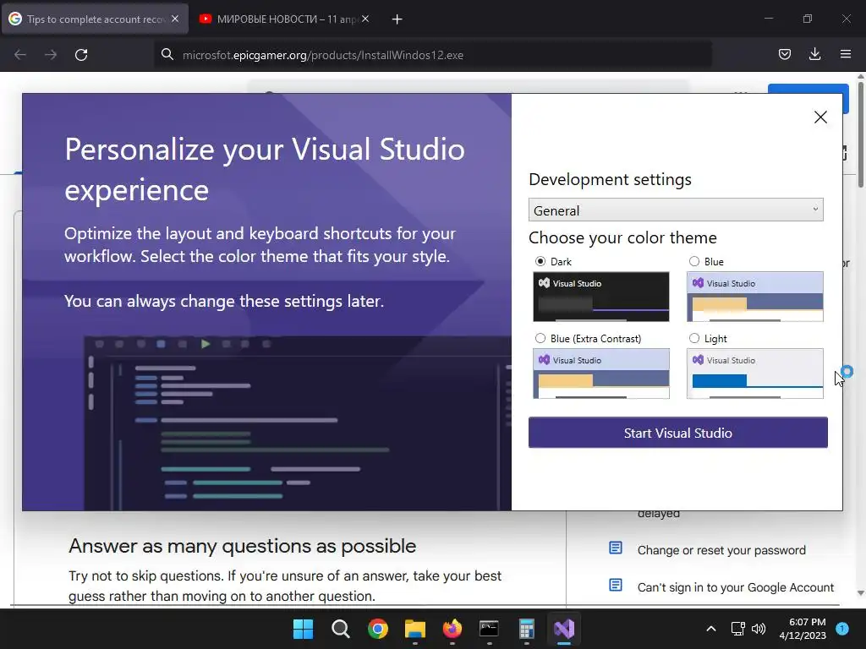Open Can't sign in to your Google Account link
Screen dimensions: 866x649
[x=736, y=587]
